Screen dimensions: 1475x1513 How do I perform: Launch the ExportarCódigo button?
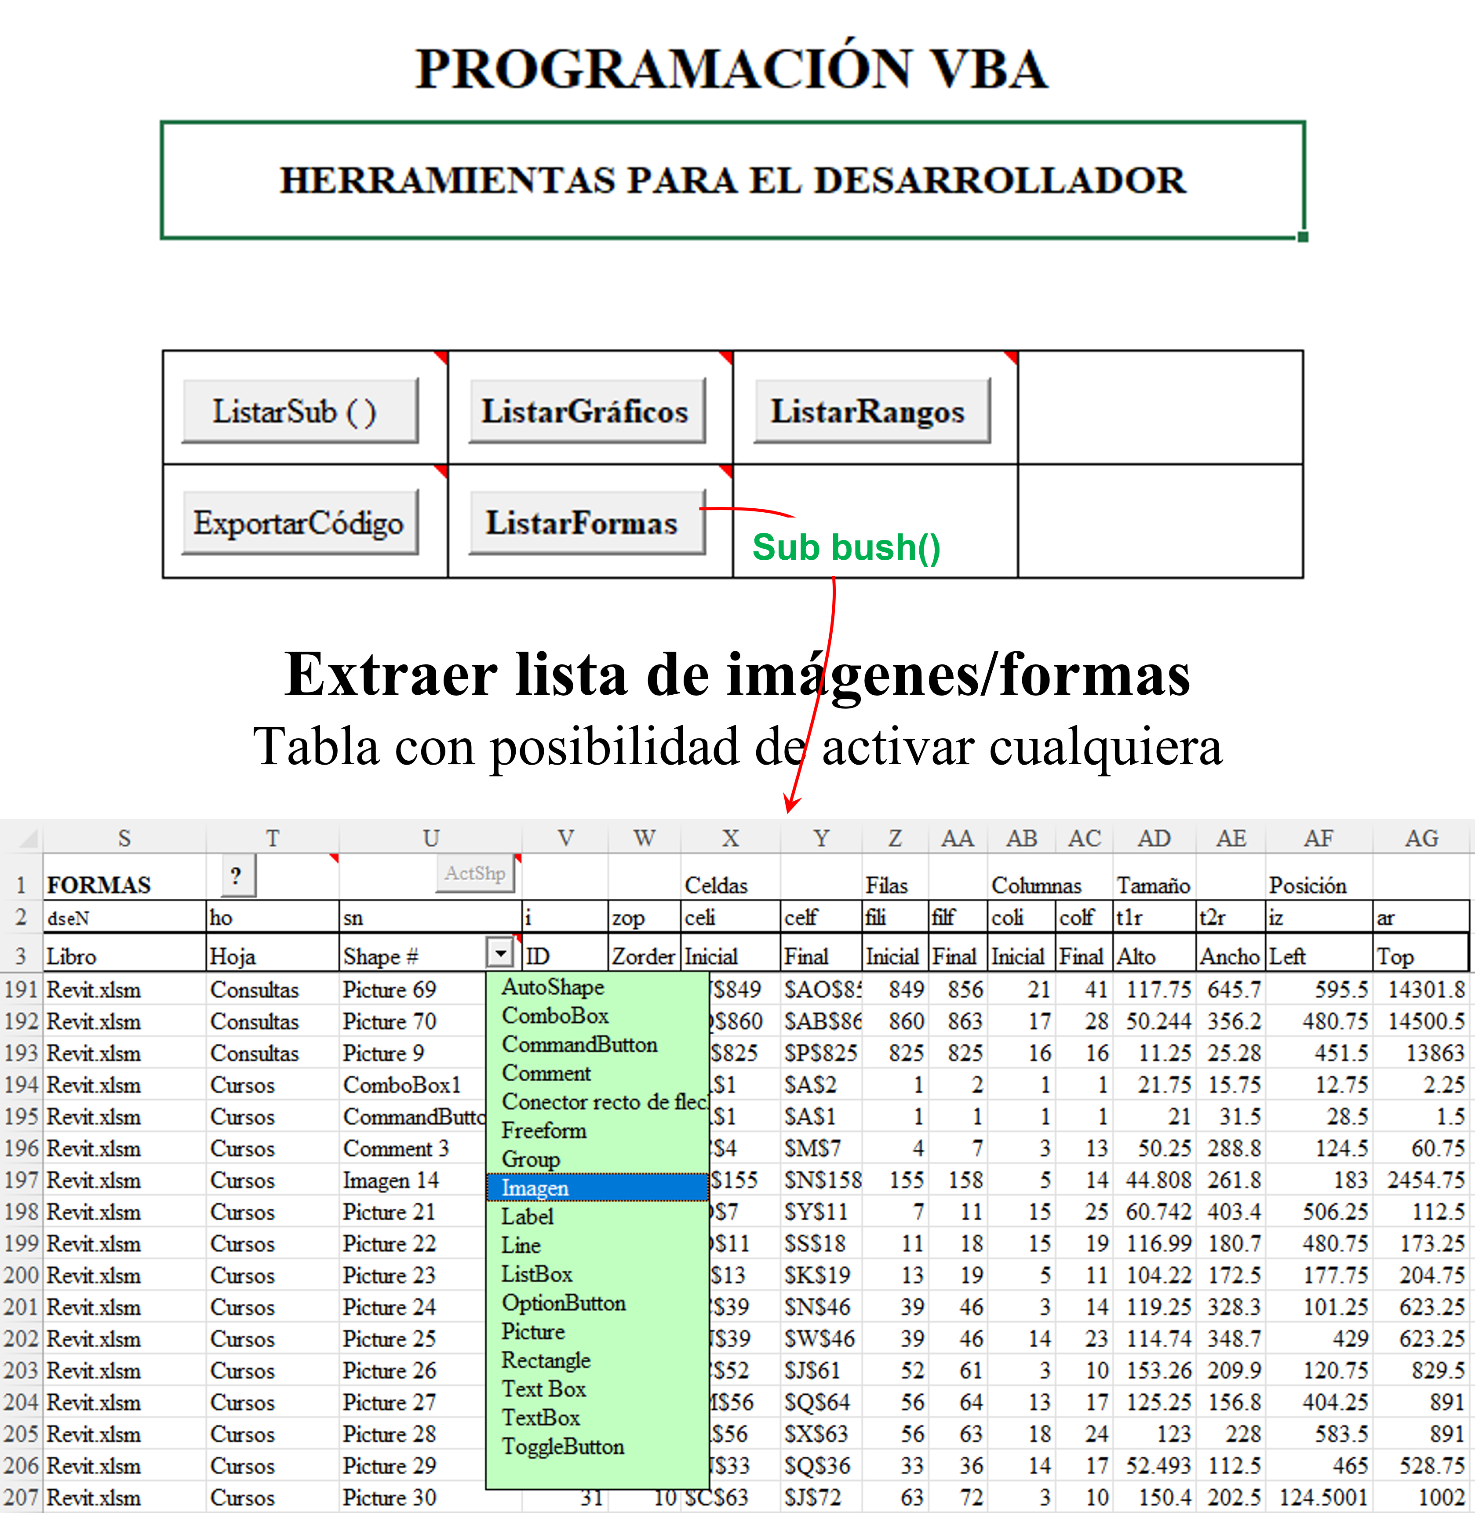click(300, 522)
